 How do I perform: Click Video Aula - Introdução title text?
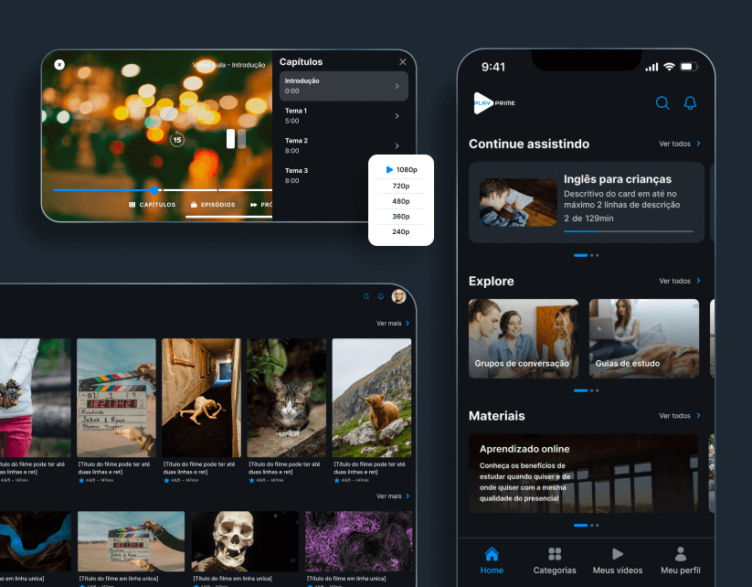click(x=228, y=65)
